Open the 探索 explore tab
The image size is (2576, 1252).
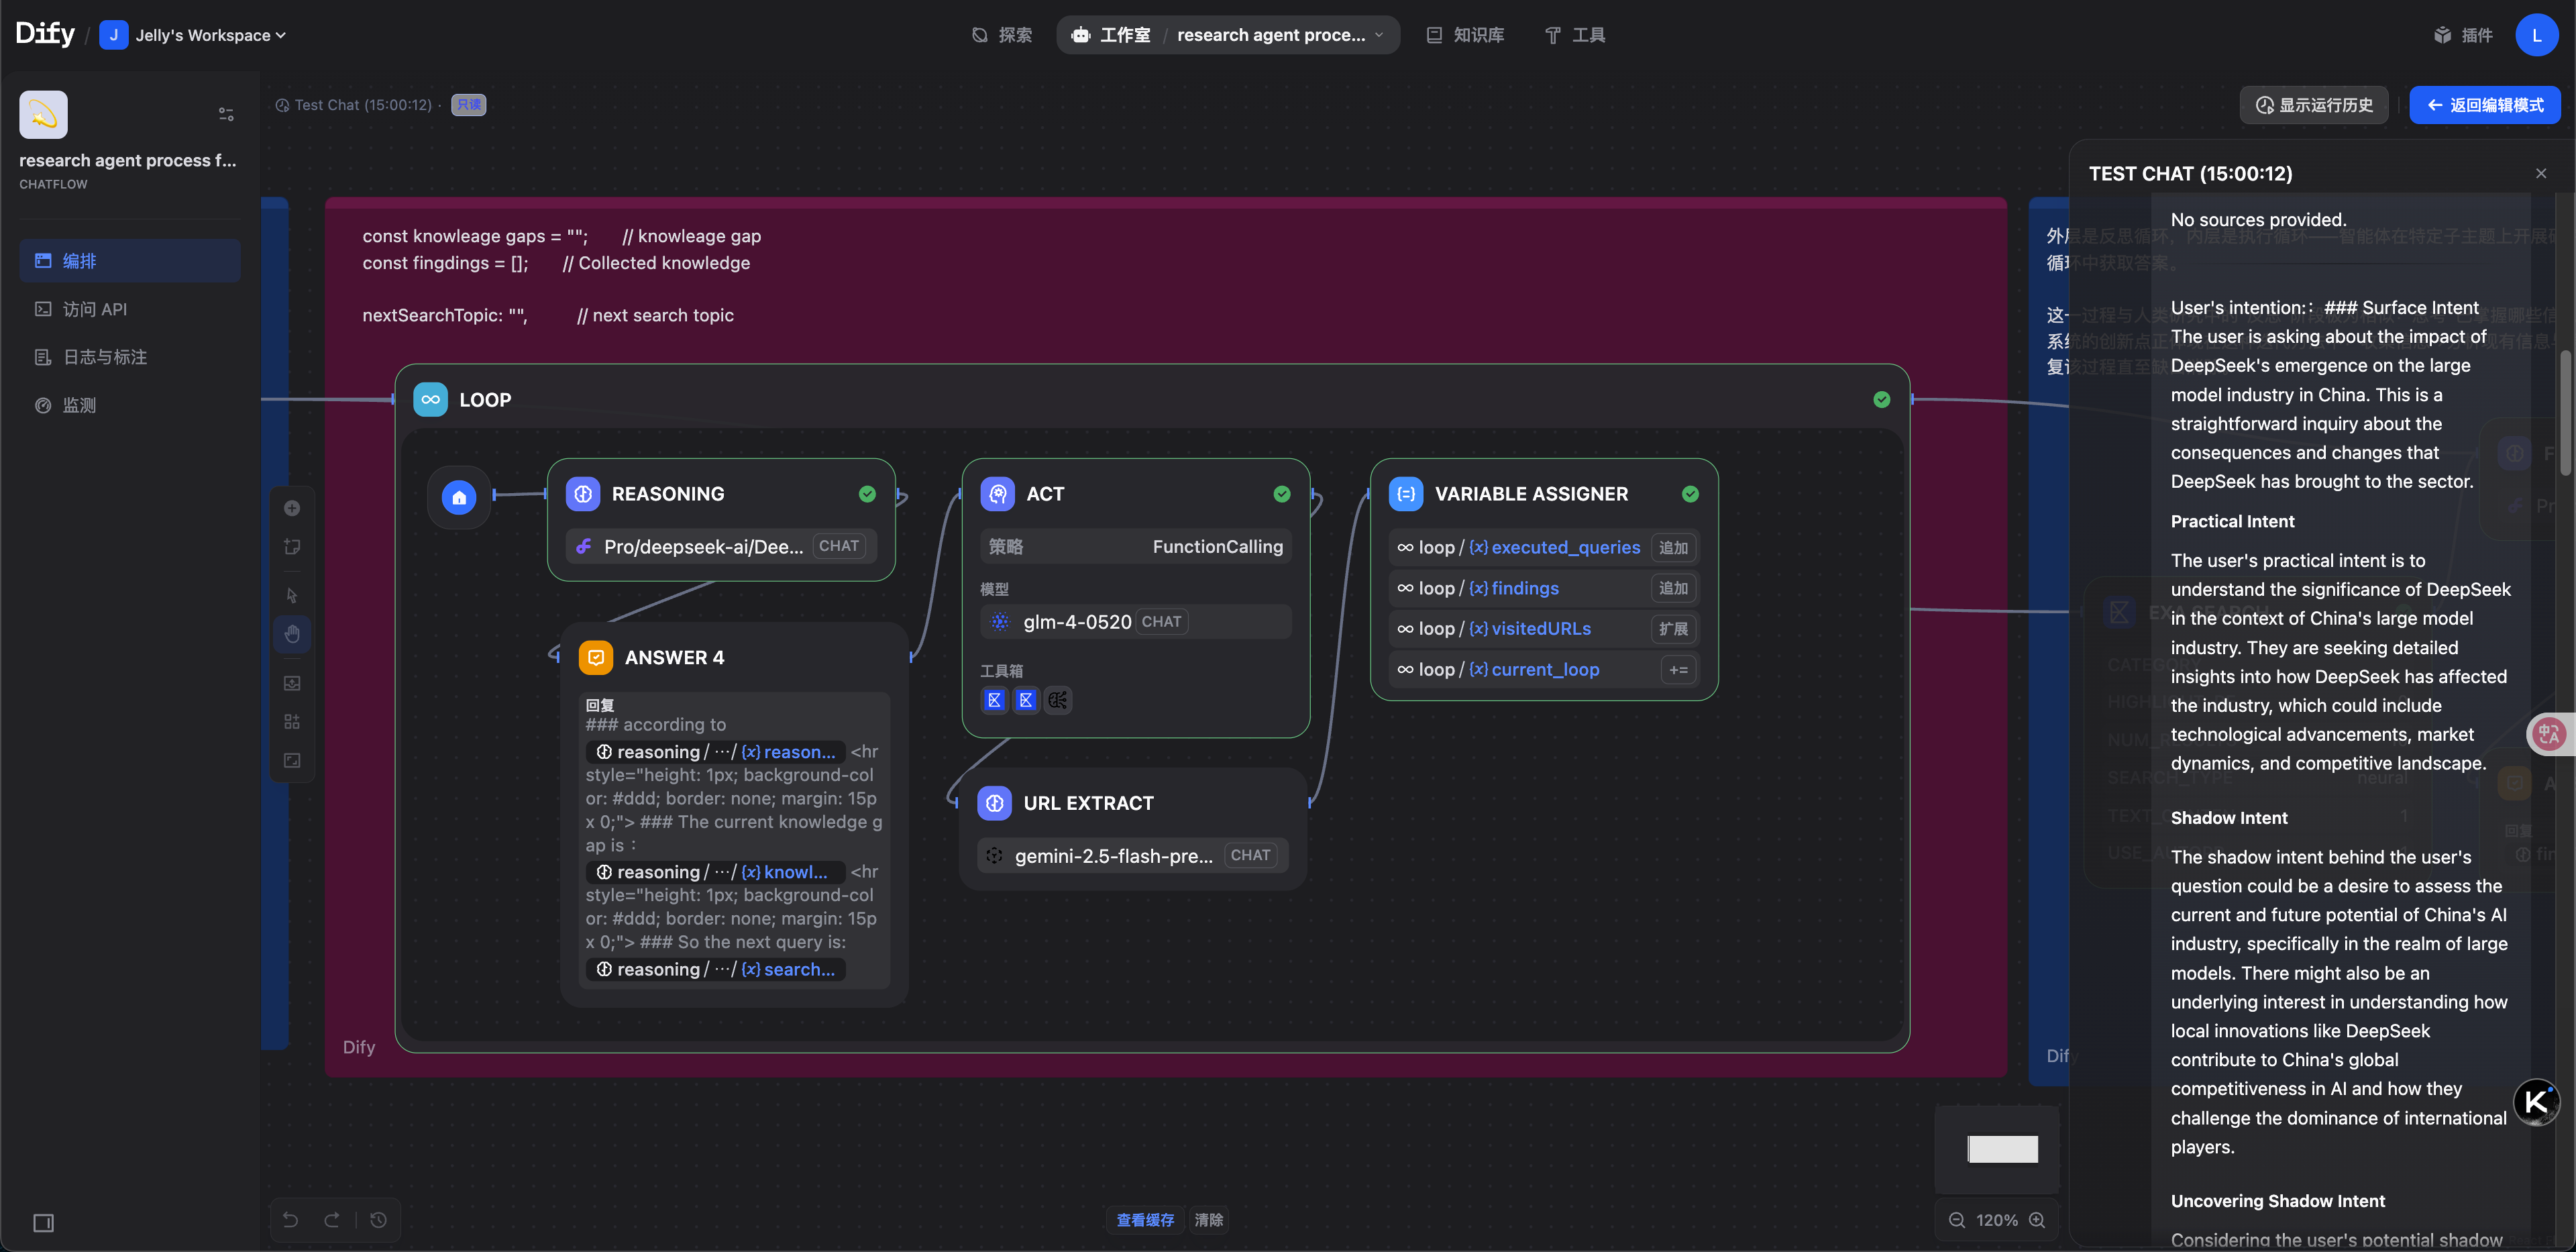coord(1002,35)
